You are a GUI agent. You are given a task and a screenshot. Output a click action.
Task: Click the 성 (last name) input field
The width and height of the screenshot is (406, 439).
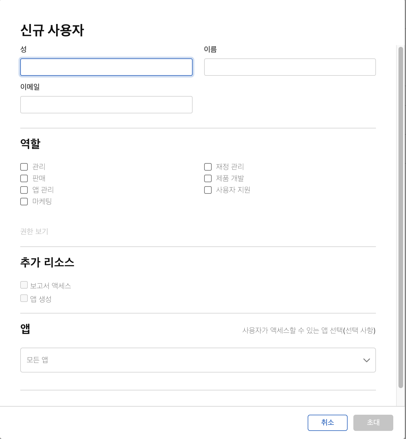pos(106,67)
